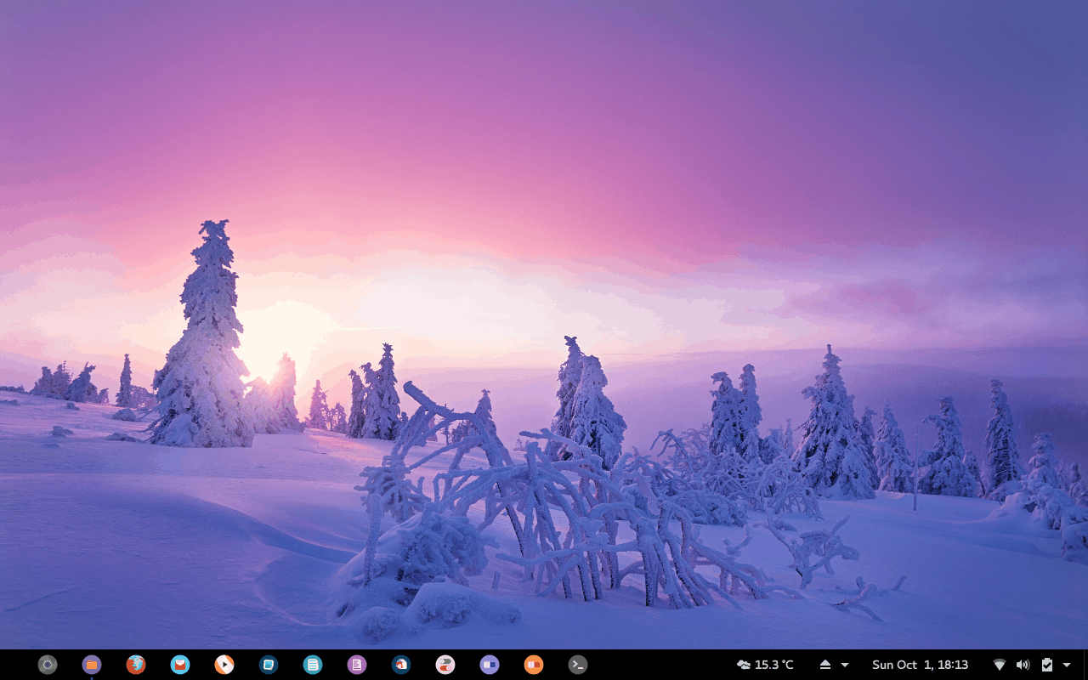Open the tweak tool toggle-switch icon
The image size is (1088, 680).
pos(445,665)
